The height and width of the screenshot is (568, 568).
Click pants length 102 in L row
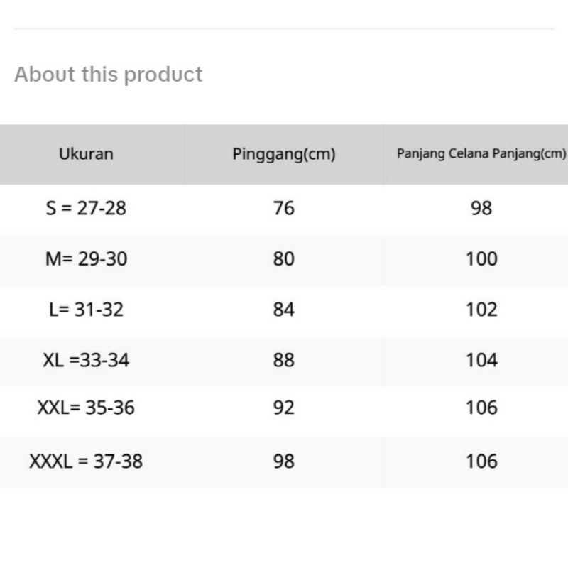[481, 310]
